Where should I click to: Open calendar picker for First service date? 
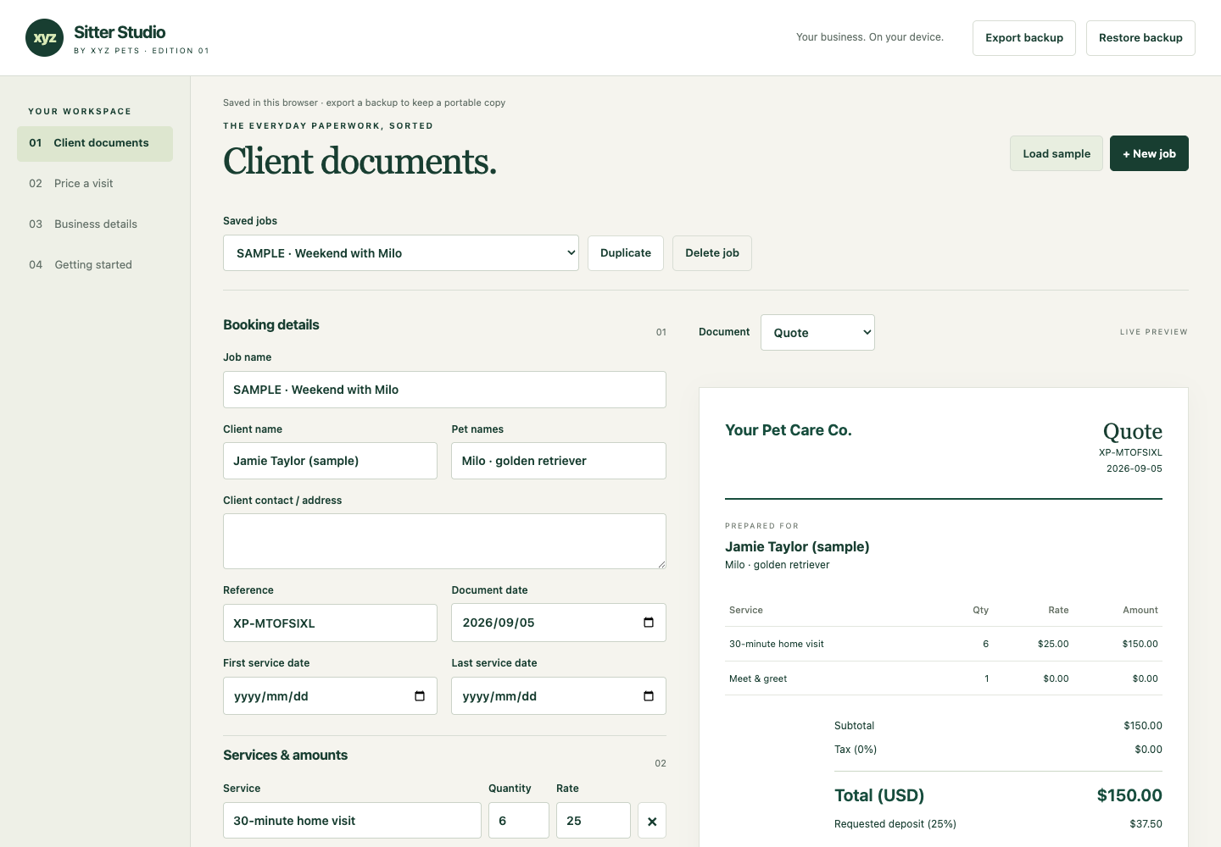point(420,696)
